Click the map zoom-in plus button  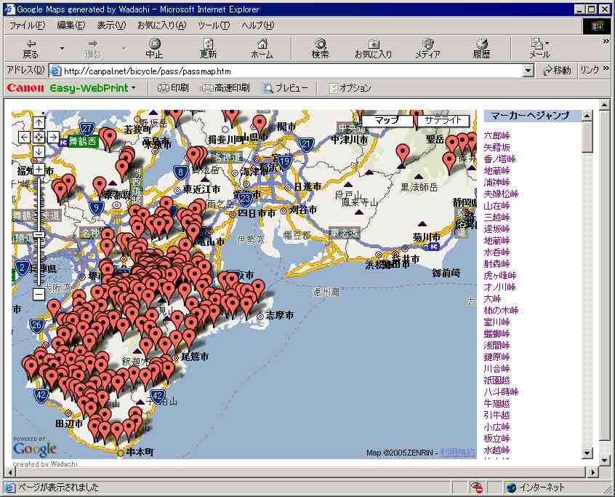[39, 169]
